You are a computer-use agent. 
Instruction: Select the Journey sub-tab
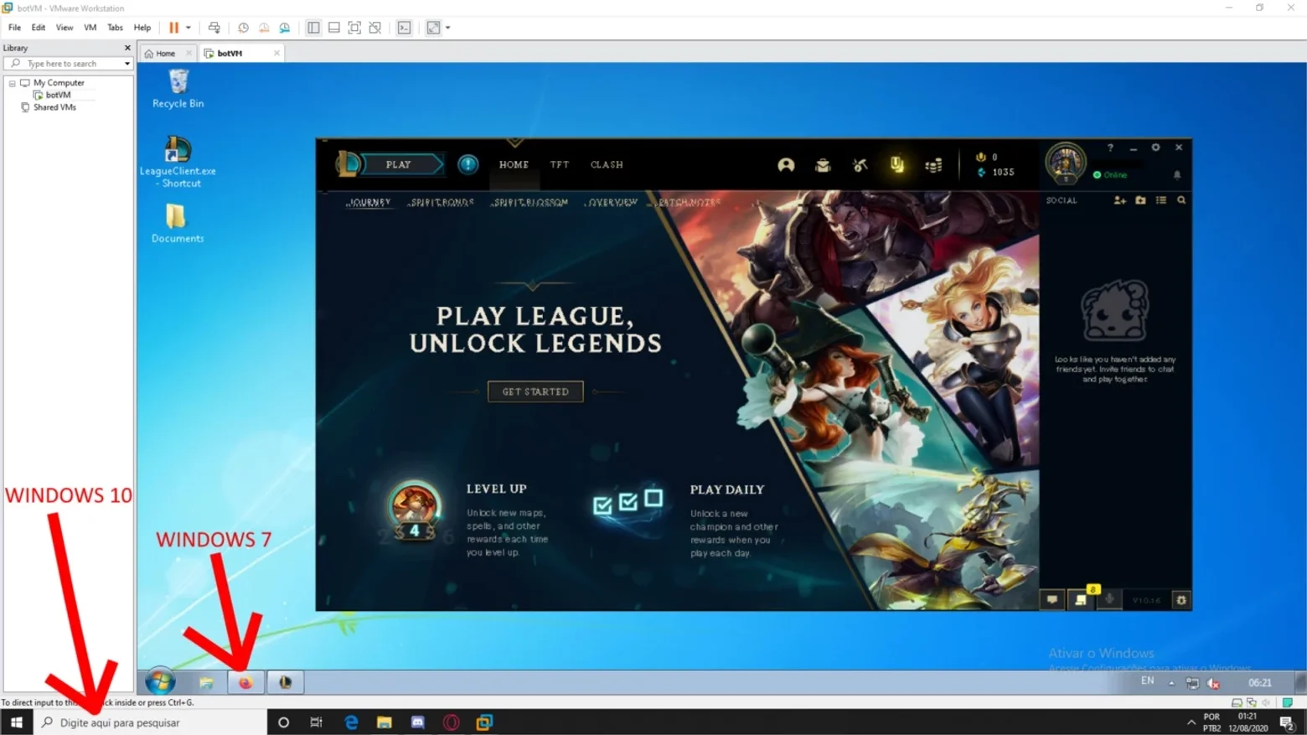(369, 202)
